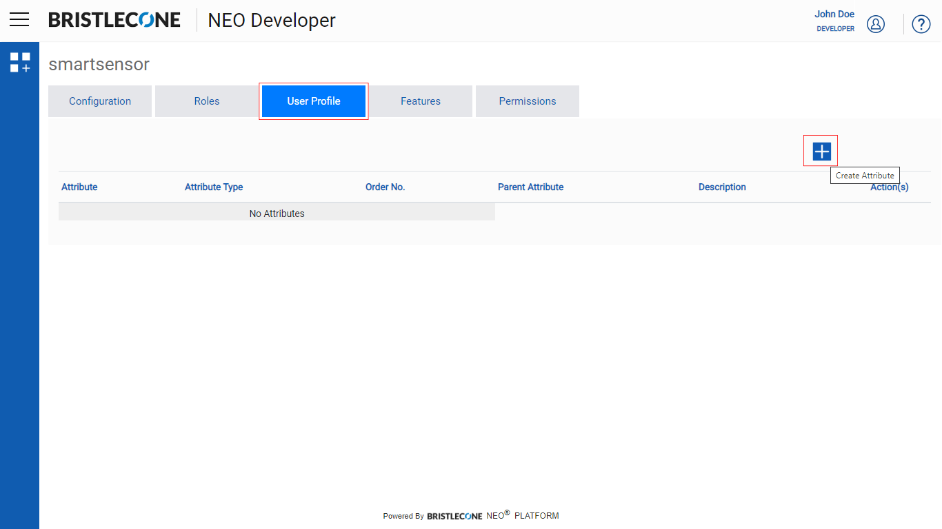
Task: Select the User Profile tab
Action: click(x=314, y=101)
